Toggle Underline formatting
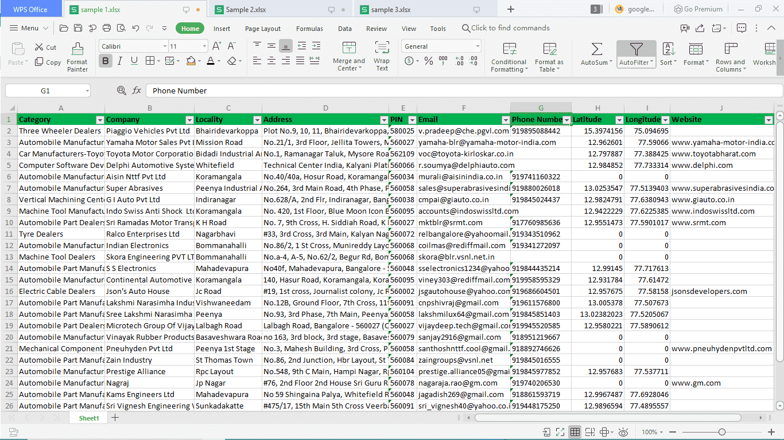Image resolution: width=784 pixels, height=440 pixels. tap(134, 61)
